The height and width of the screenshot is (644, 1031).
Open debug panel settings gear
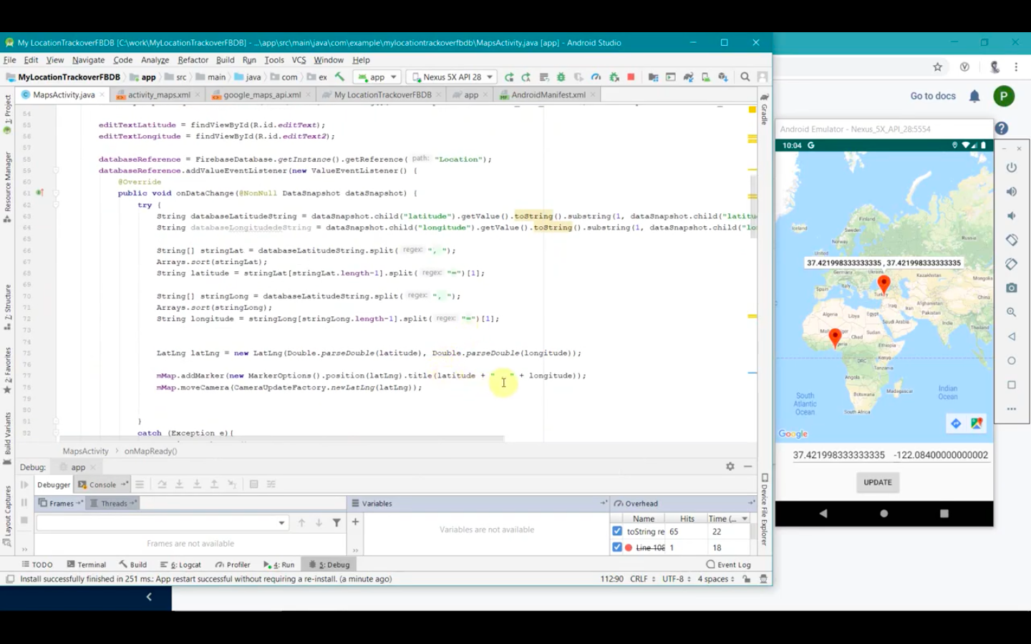pyautogui.click(x=730, y=467)
